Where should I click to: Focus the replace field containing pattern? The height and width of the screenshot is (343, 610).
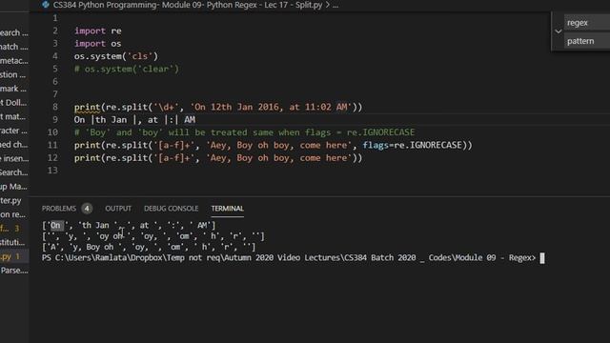587,41
